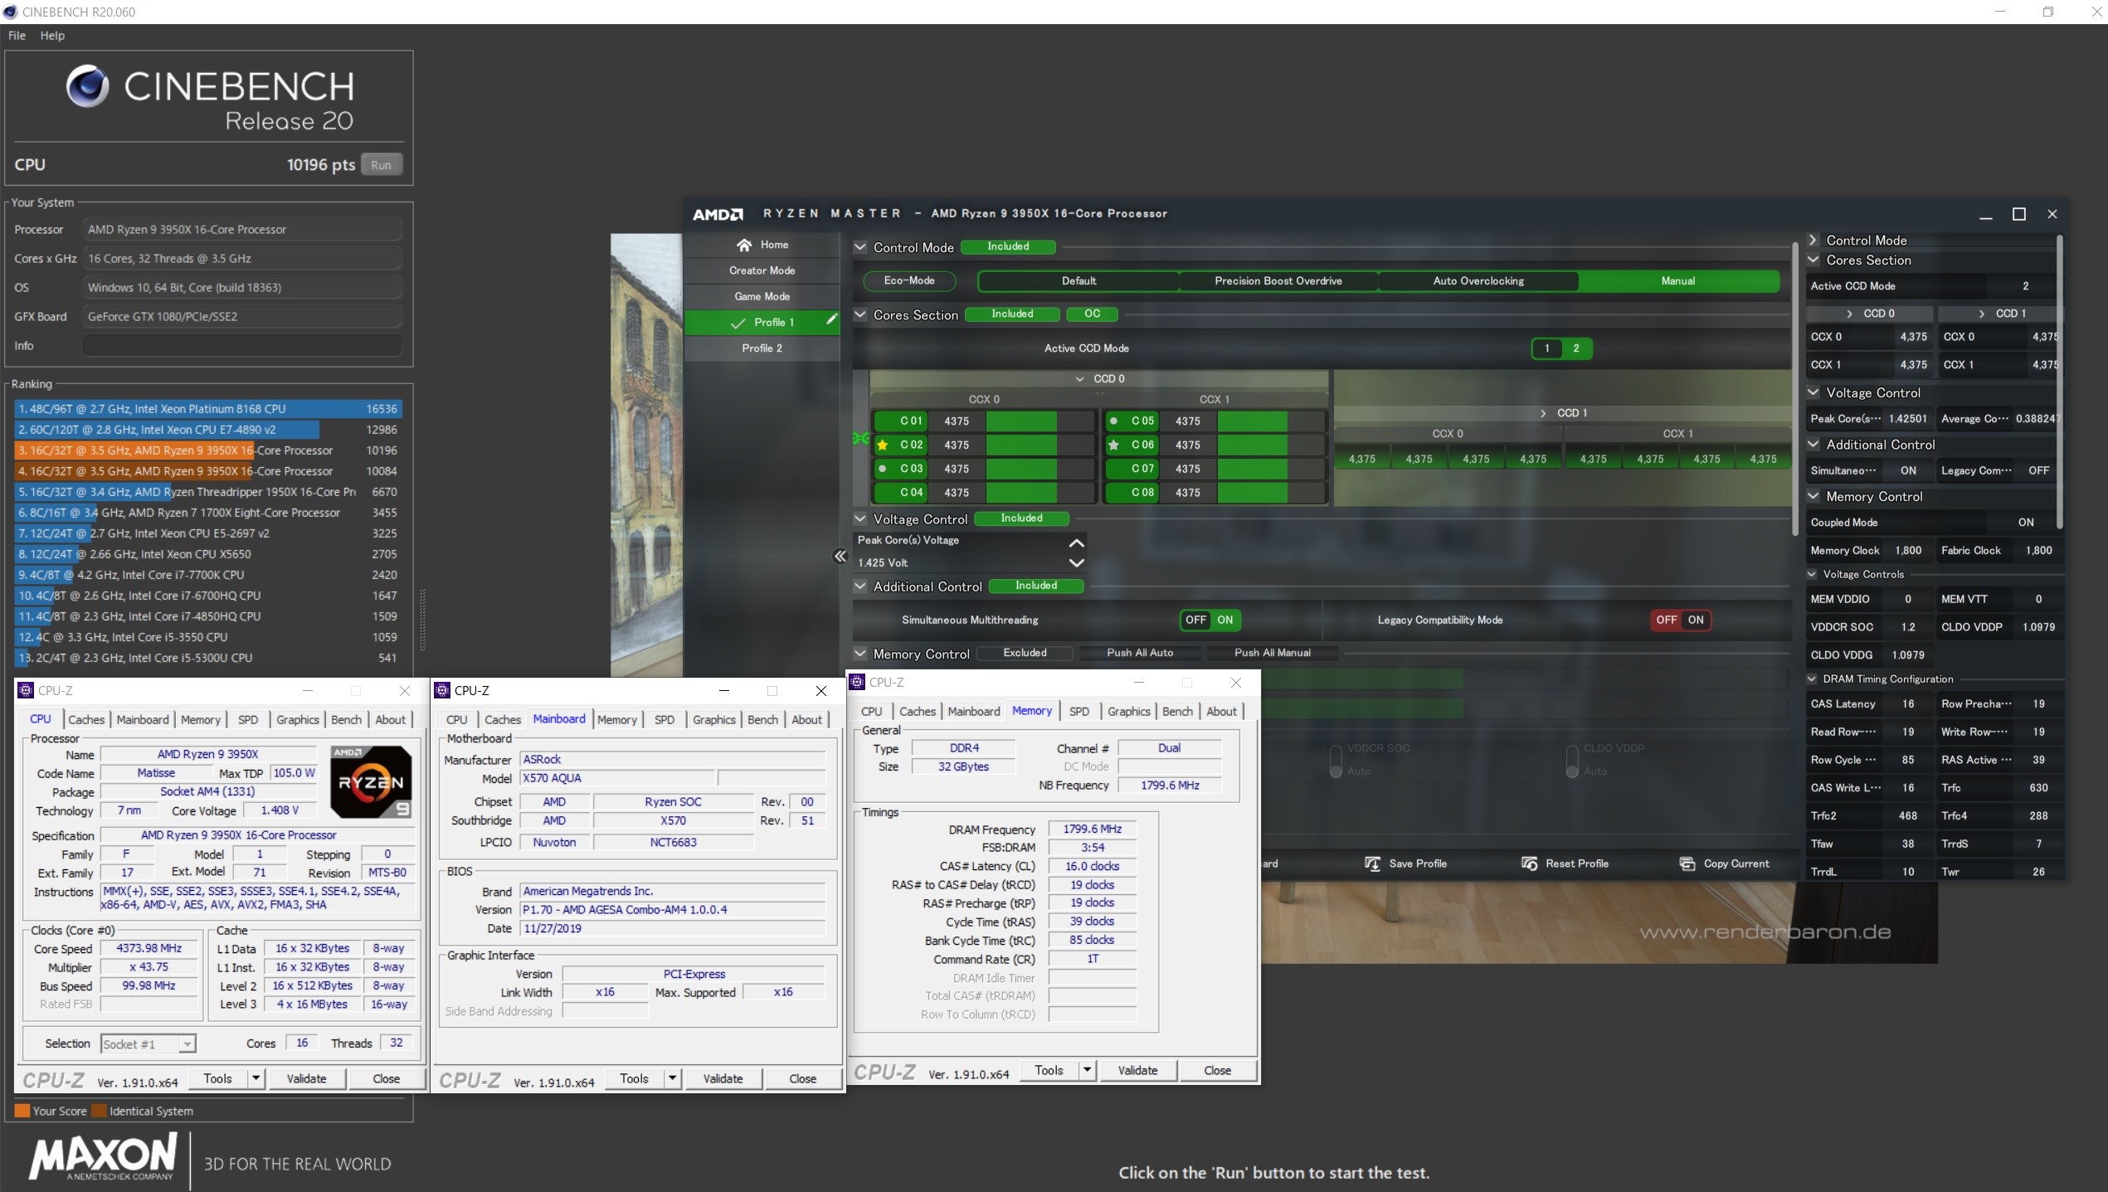Click the CCX 0 link icon beside C 01

click(860, 438)
